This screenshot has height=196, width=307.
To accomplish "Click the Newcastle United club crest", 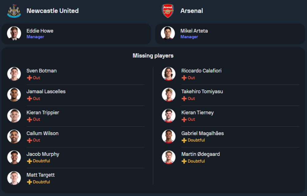I will click(x=14, y=11).
